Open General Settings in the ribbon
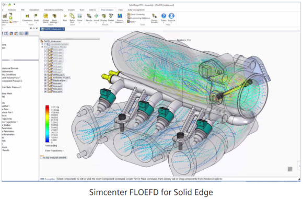 point(5,16)
